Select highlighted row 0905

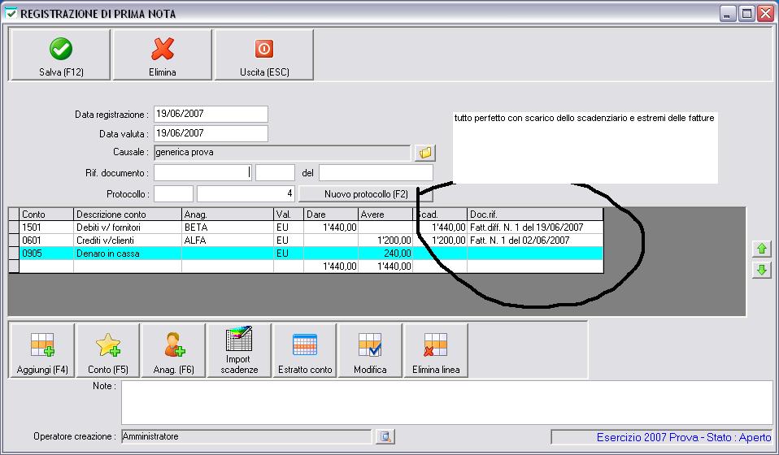tap(306, 253)
